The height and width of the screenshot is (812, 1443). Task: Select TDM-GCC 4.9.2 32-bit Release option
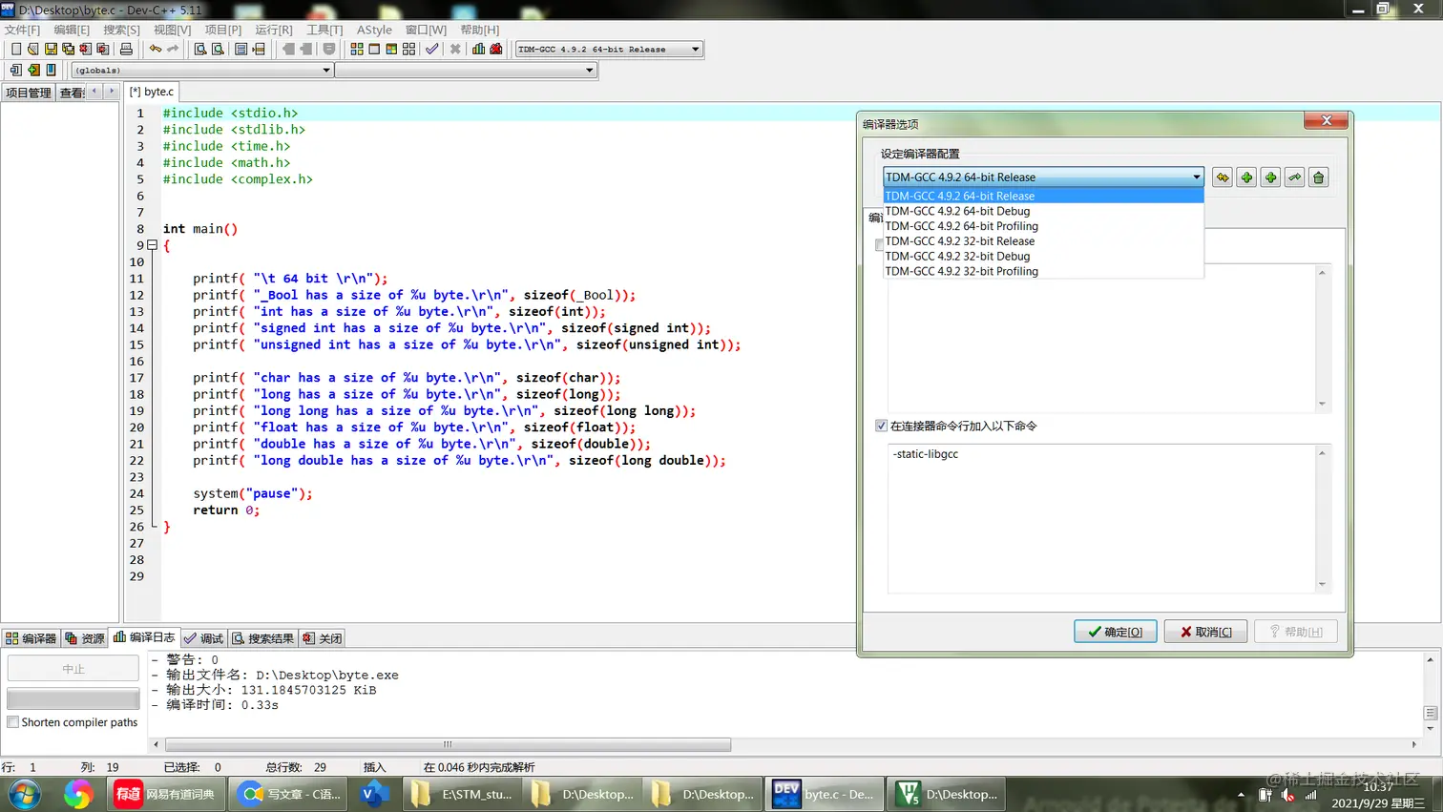pos(1043,241)
